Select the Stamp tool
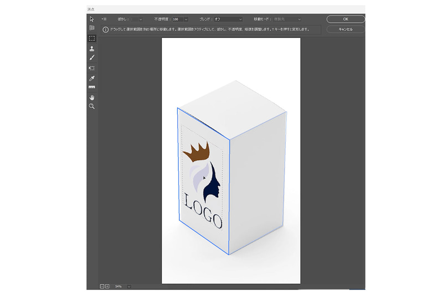 (x=92, y=49)
